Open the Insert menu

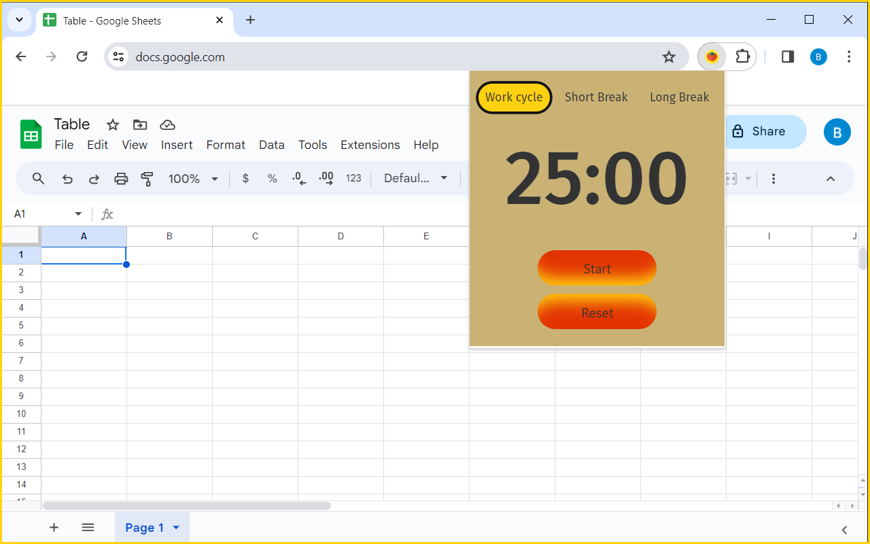click(177, 145)
